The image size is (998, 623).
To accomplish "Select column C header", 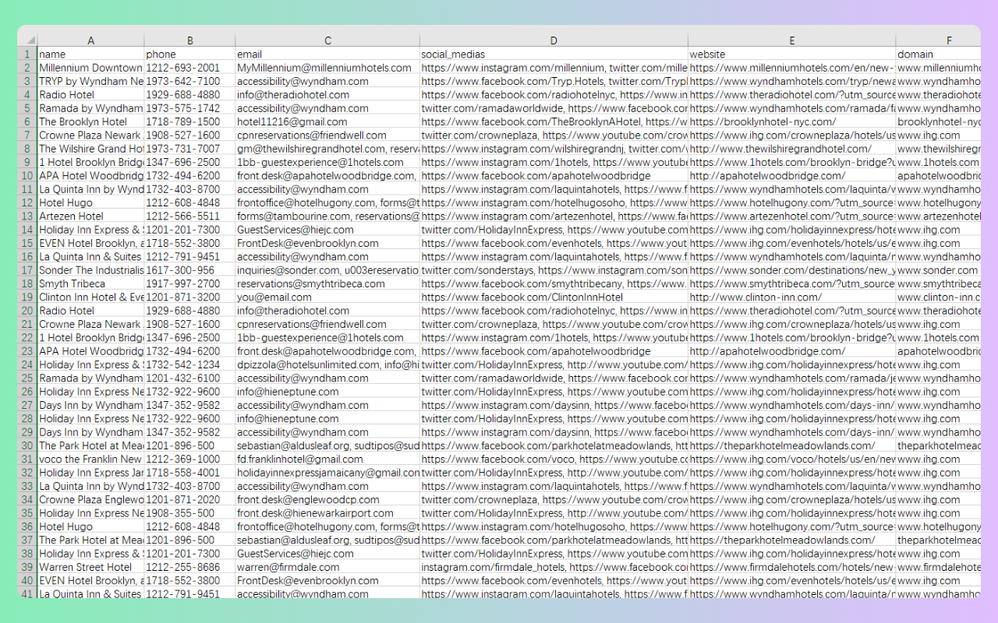I will (327, 40).
